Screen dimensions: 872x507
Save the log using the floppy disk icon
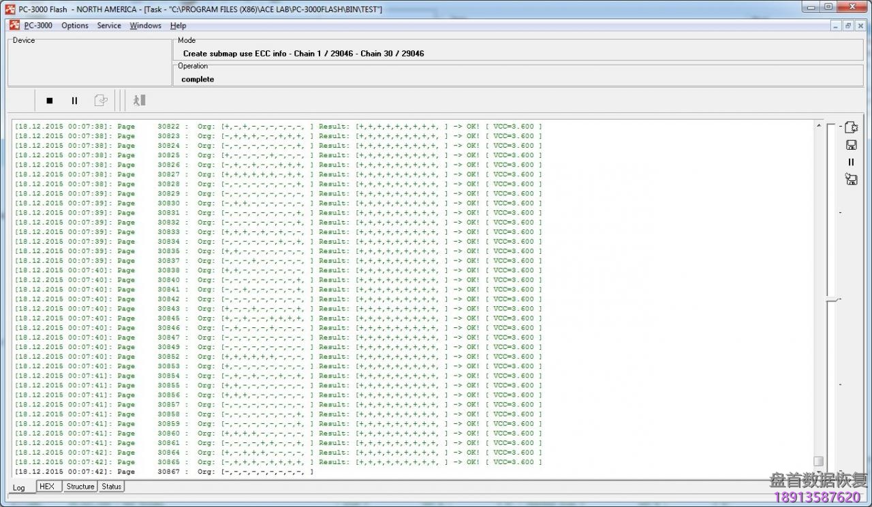click(851, 145)
